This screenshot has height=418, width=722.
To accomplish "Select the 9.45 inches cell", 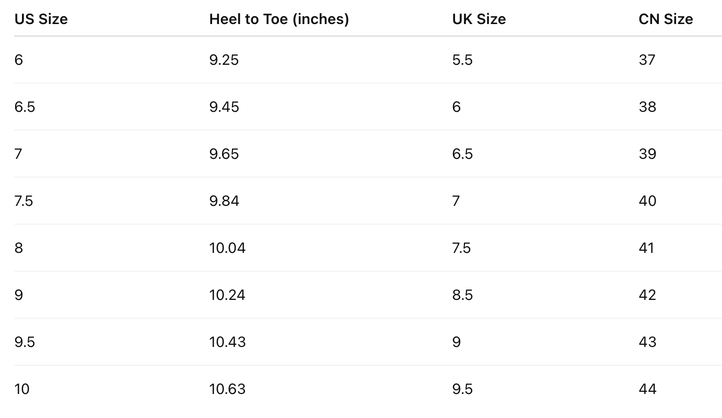I will click(x=224, y=107).
